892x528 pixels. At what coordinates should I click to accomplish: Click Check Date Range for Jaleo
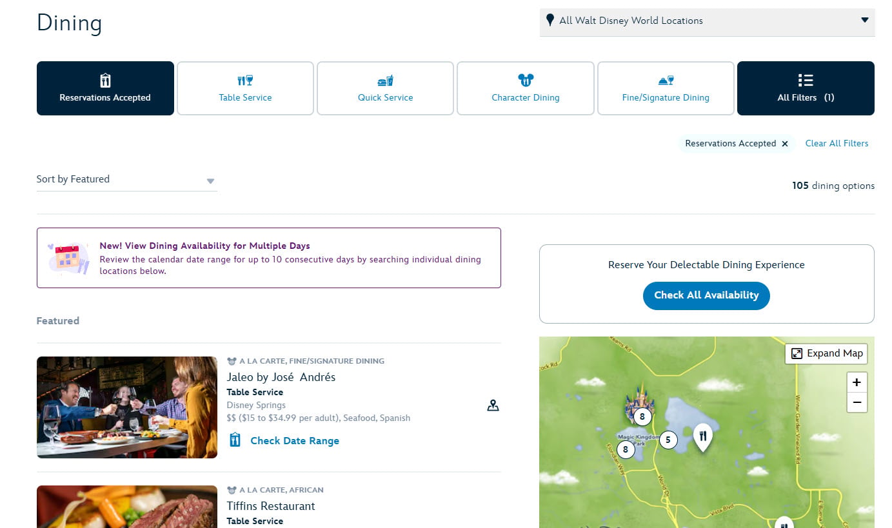[295, 441]
